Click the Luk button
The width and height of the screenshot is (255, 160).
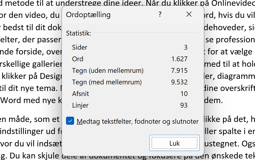174,143
